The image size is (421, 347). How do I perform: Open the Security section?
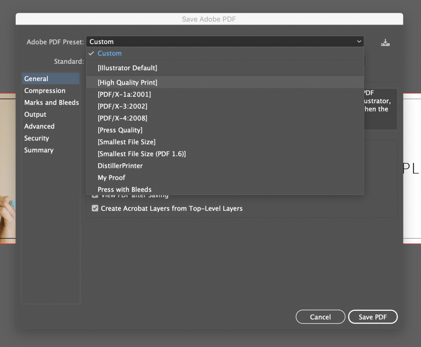point(51,138)
